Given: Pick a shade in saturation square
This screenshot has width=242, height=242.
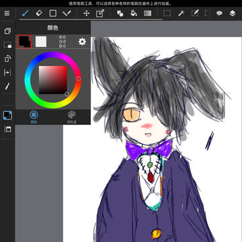Looking at the screenshot, I should (x=53, y=80).
